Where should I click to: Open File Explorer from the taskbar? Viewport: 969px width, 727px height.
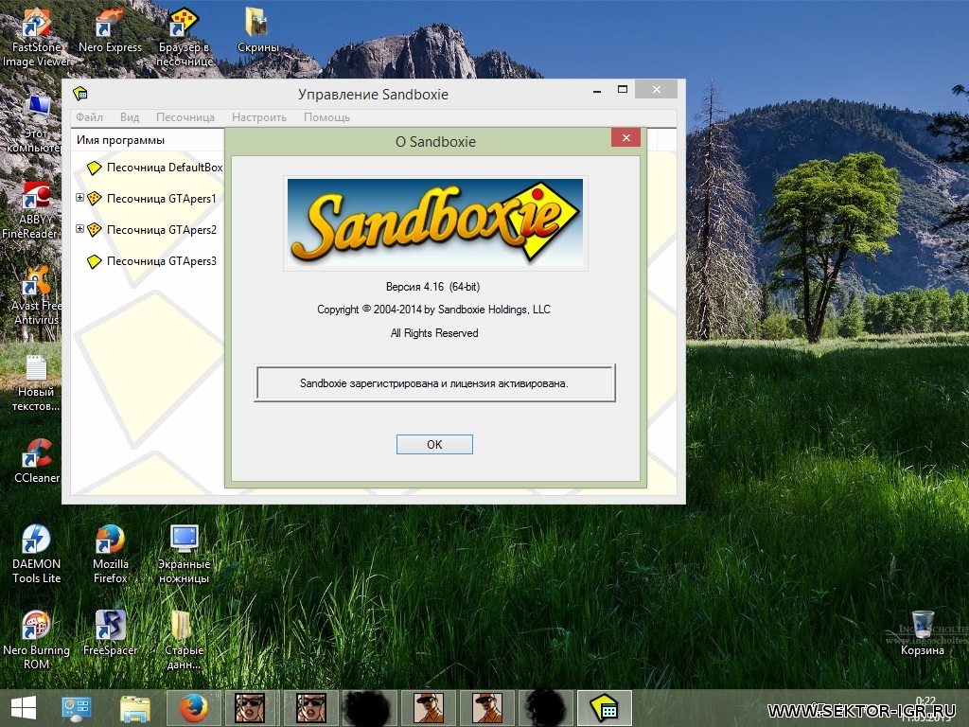pos(134,708)
